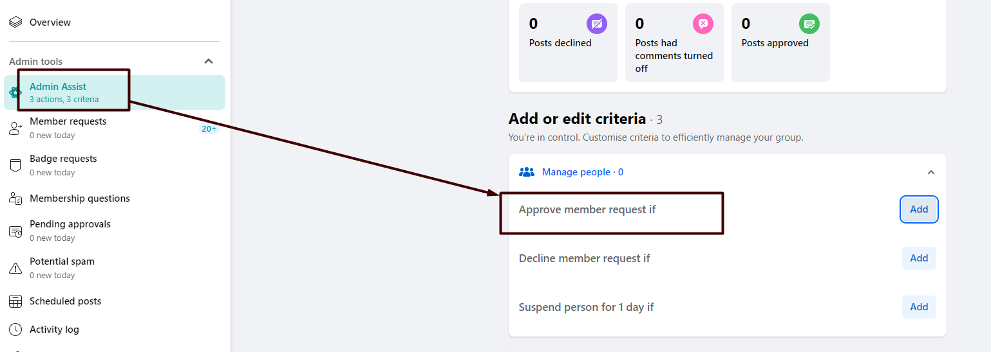The image size is (991, 352).
Task: Add criteria for Decline member request
Action: (x=919, y=258)
